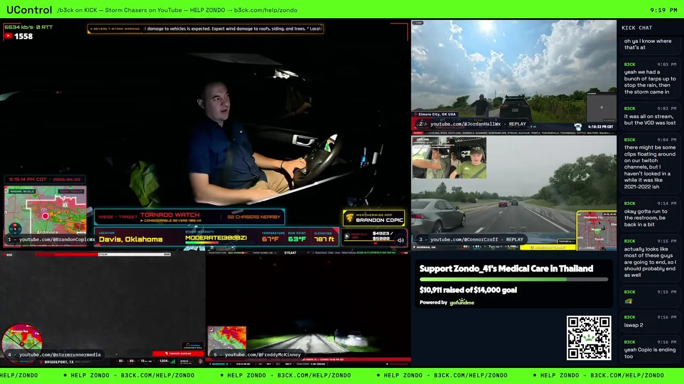Click the compass icon on Brandon Copic's radar map
The width and height of the screenshot is (684, 384).
point(14,228)
